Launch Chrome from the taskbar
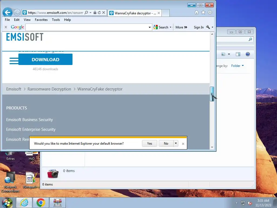 [41, 203]
